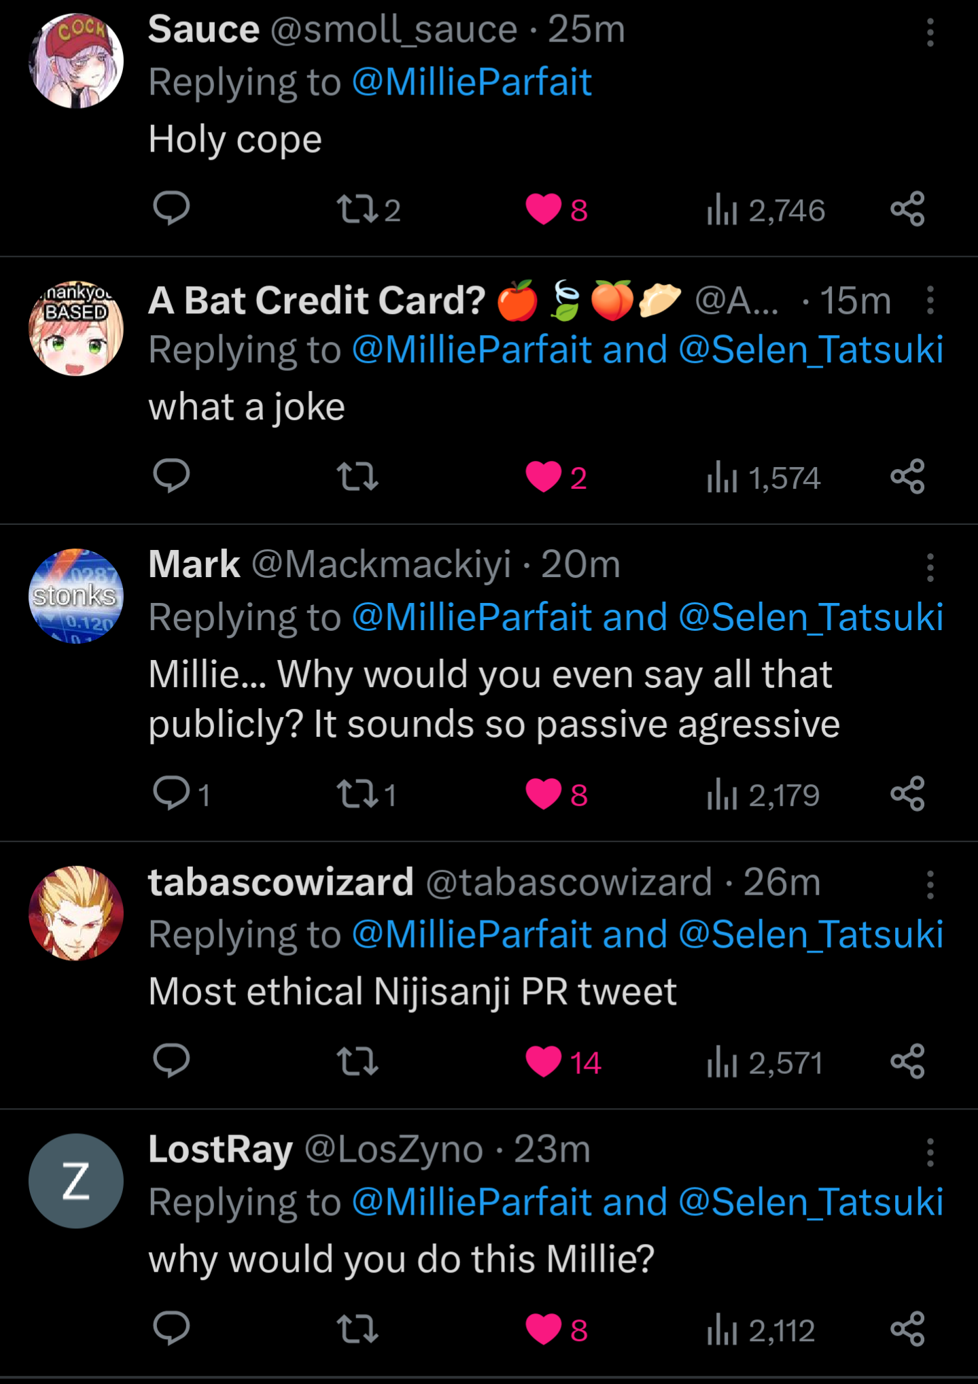Expand options menu for tabascowizard's tweet
This screenshot has width=978, height=1384.
(930, 885)
